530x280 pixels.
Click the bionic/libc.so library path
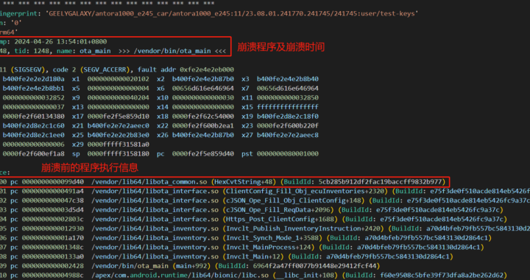180,276
